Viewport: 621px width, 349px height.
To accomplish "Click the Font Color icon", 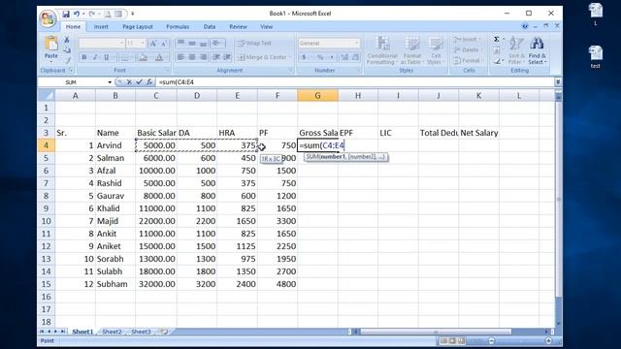I will pyautogui.click(x=159, y=57).
